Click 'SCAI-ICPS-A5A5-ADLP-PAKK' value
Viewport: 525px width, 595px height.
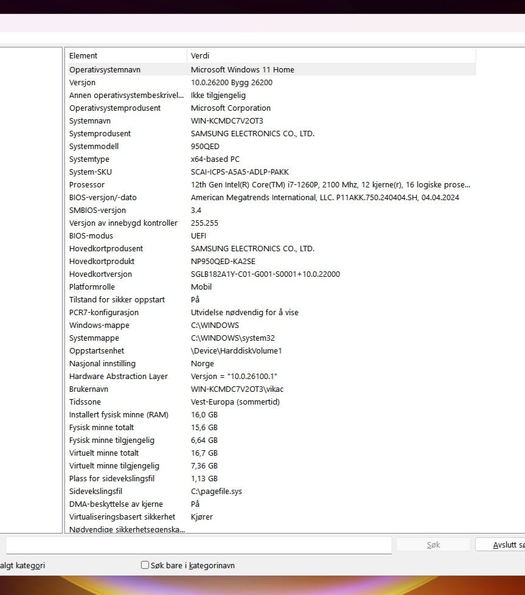(x=240, y=172)
